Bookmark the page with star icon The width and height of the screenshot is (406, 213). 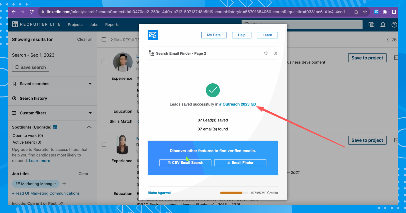click(x=365, y=12)
